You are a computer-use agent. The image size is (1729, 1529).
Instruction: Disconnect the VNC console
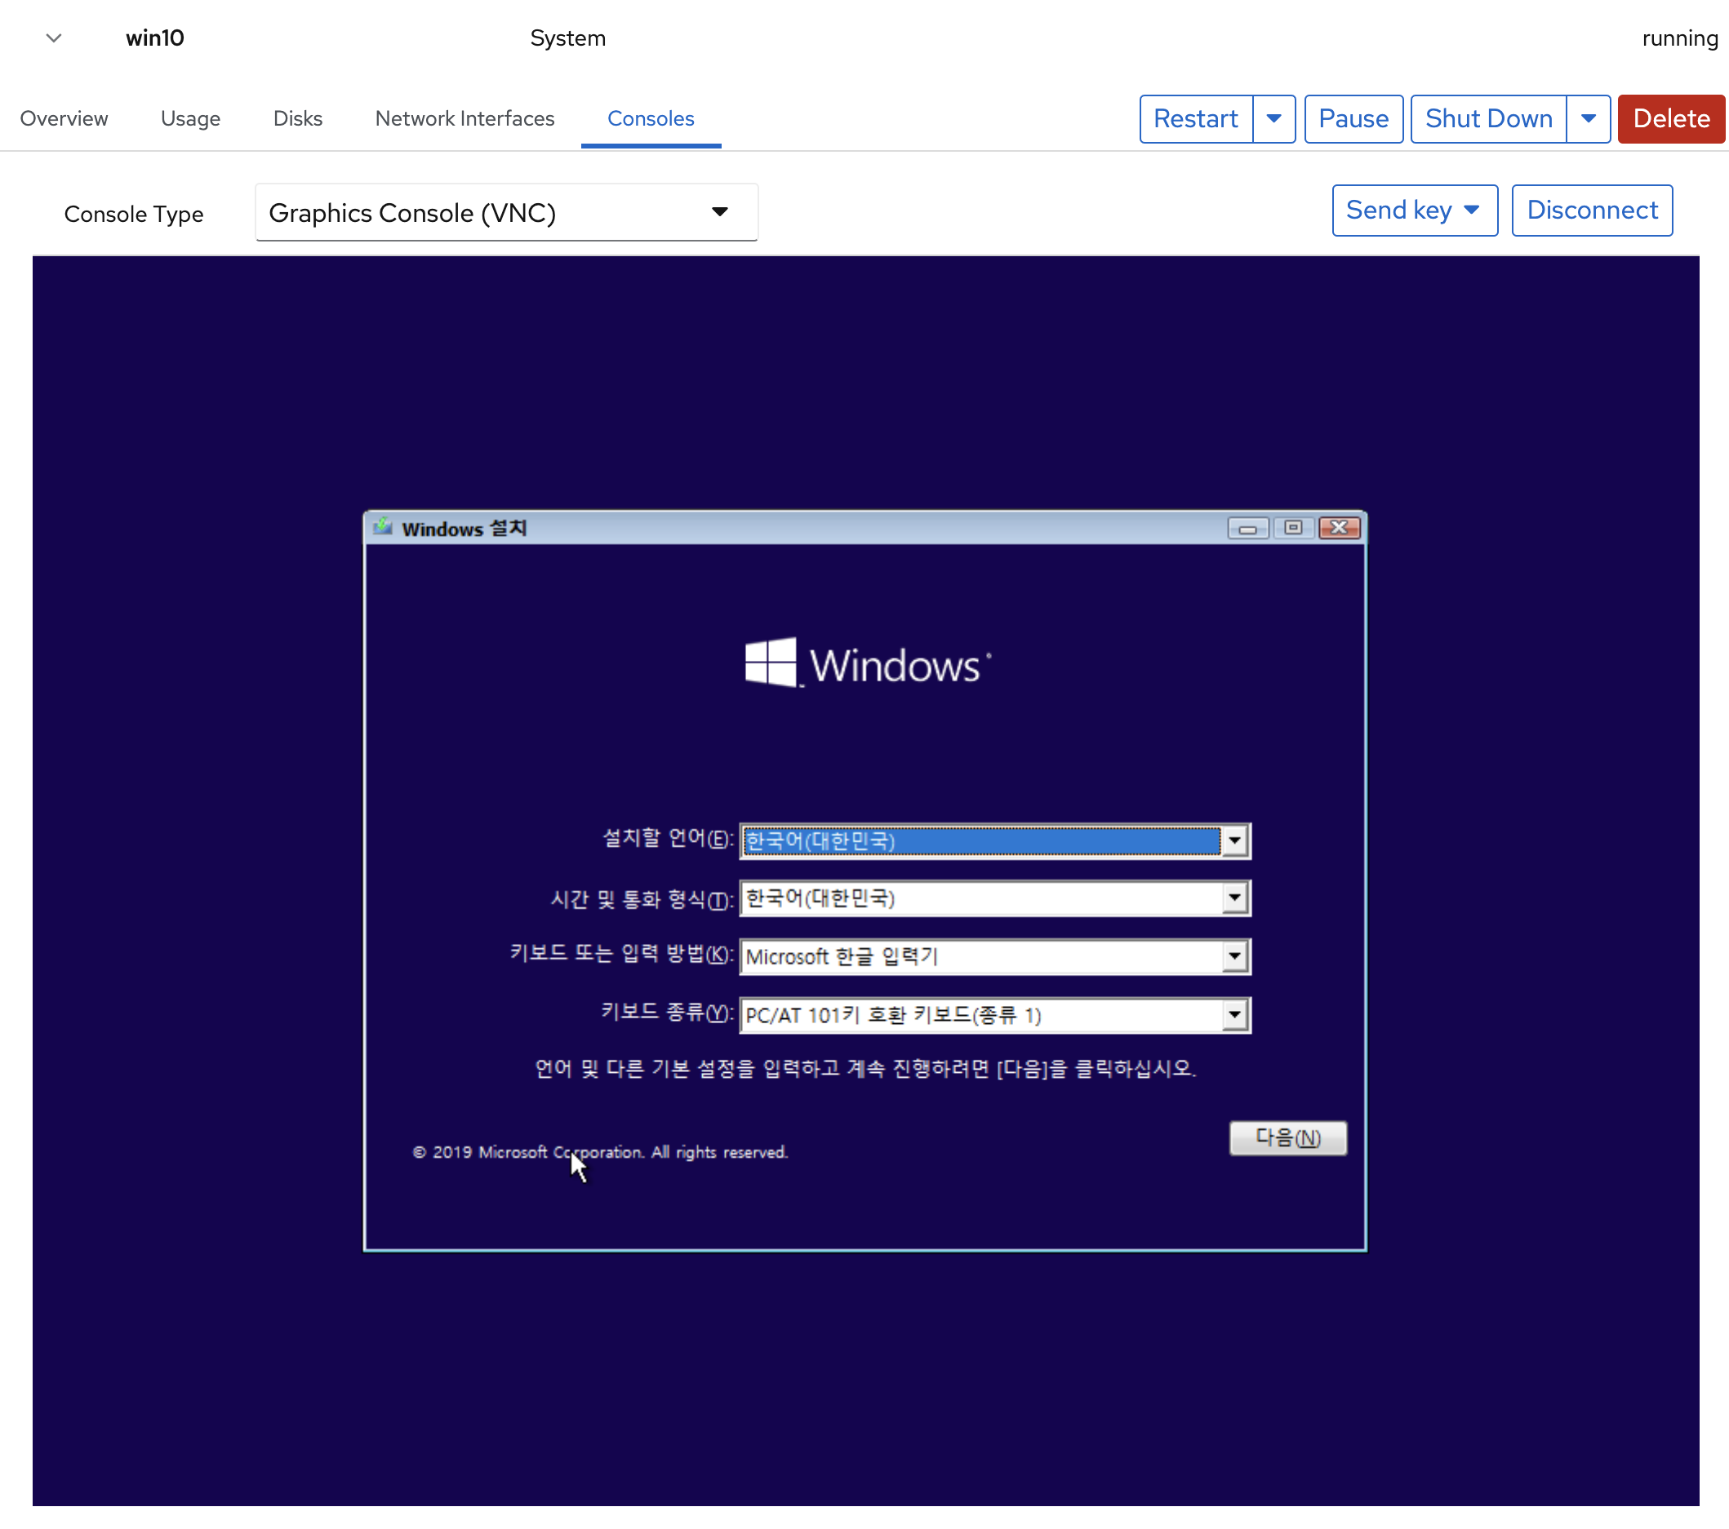pos(1591,210)
